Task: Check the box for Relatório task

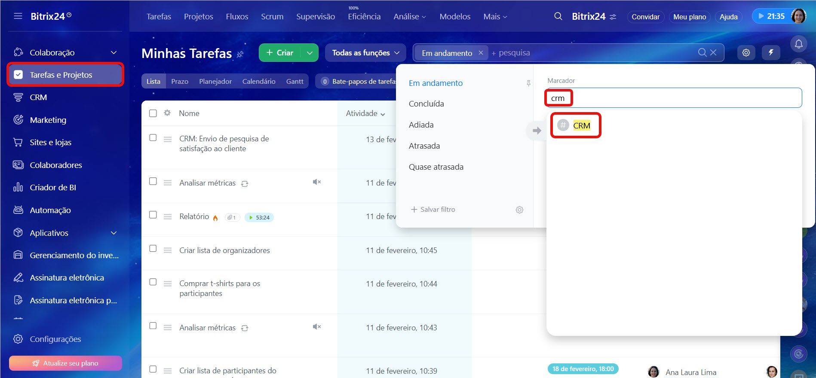Action: pyautogui.click(x=153, y=215)
